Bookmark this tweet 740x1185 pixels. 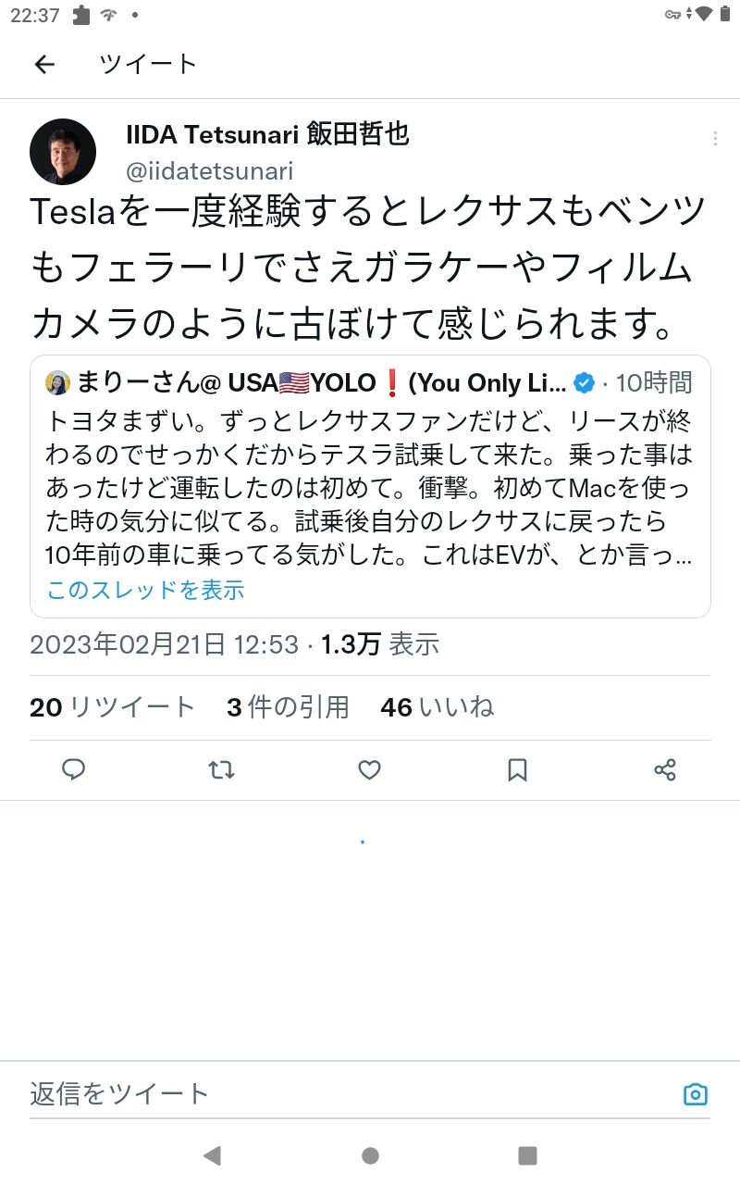[x=518, y=769]
